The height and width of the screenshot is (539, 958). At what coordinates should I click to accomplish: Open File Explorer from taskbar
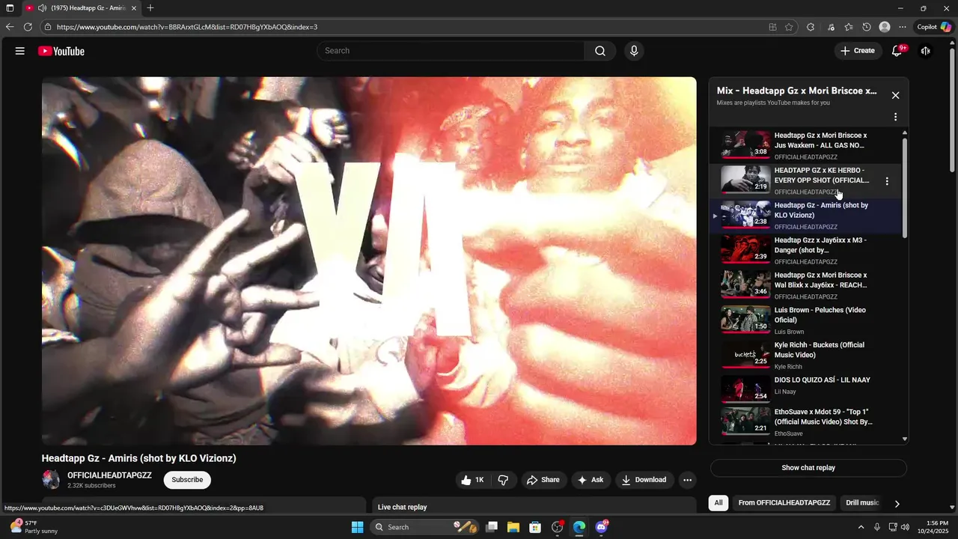click(x=513, y=527)
